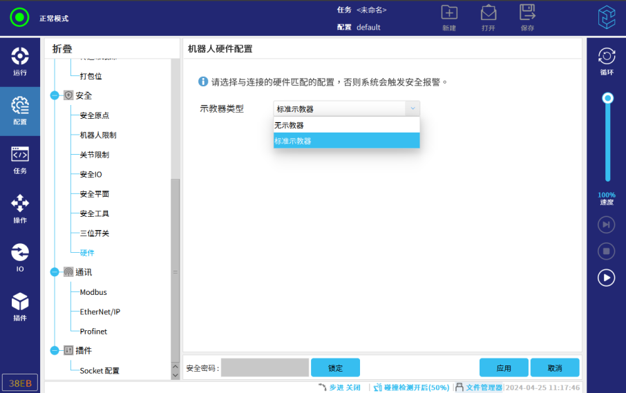Click the 锁定 (Lock) button

click(335, 367)
